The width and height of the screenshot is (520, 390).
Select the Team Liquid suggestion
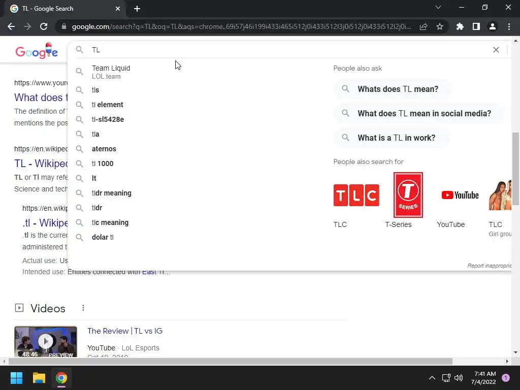(x=199, y=72)
